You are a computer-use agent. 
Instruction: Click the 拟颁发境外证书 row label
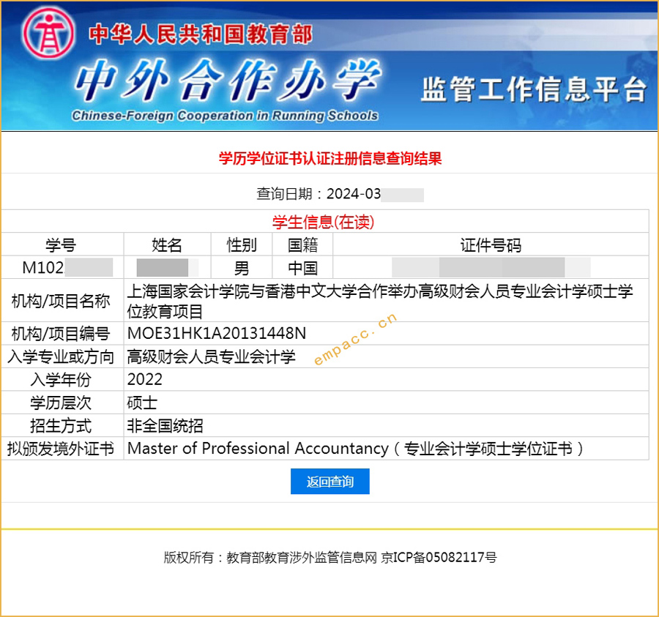tap(61, 449)
